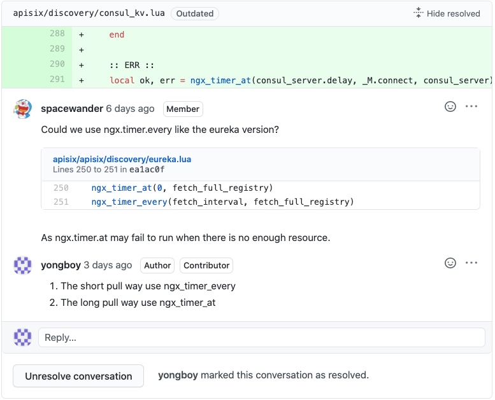495x400 pixels.
Task: Click diff line number 288
Action: (x=57, y=34)
